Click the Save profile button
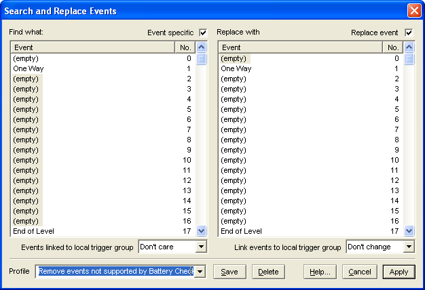Image resolution: width=425 pixels, height=290 pixels. [x=229, y=272]
